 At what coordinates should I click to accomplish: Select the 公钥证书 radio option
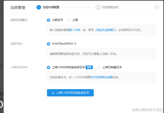tap(49, 20)
